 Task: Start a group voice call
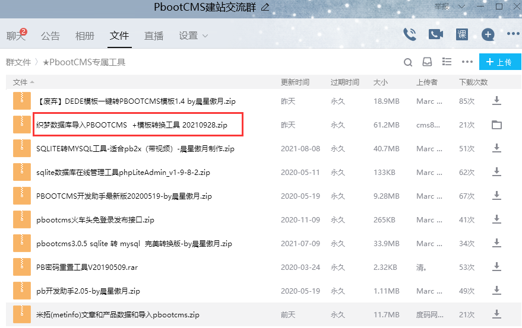point(410,34)
